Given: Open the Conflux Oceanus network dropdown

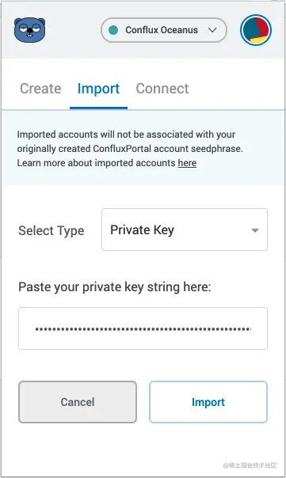Looking at the screenshot, I should tap(164, 30).
